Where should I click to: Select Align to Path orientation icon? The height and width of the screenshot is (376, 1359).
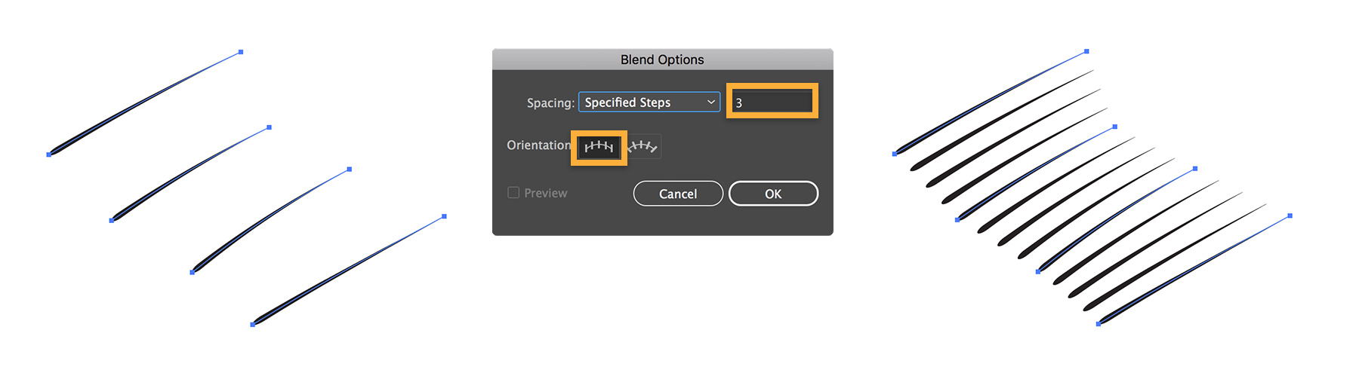click(643, 146)
